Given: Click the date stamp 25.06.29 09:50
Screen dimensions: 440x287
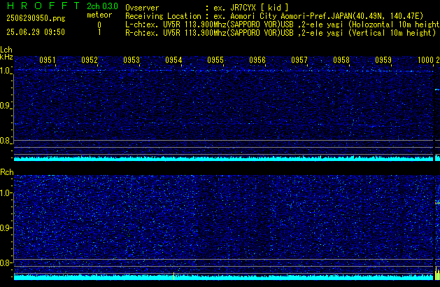Looking at the screenshot, I should (x=36, y=32).
